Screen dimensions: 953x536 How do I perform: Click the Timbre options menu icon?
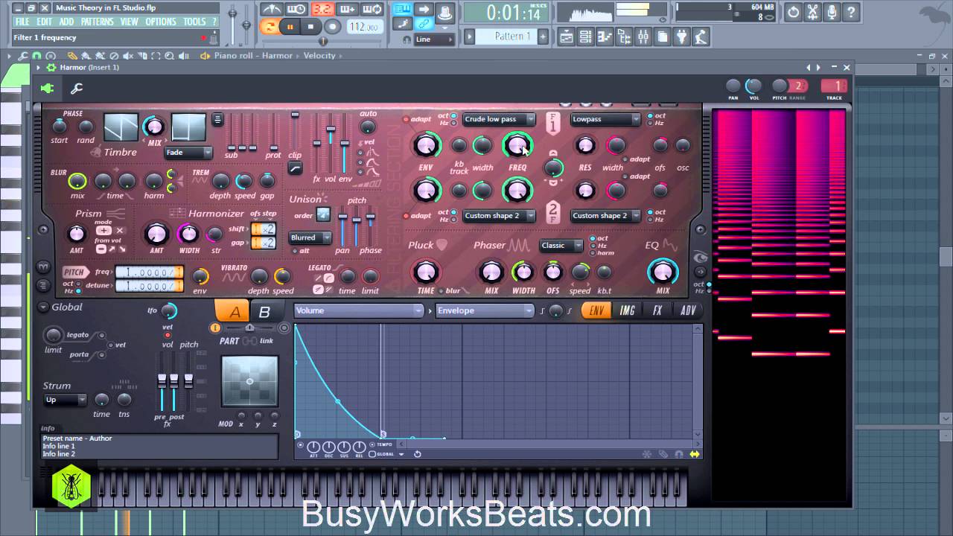point(217,119)
